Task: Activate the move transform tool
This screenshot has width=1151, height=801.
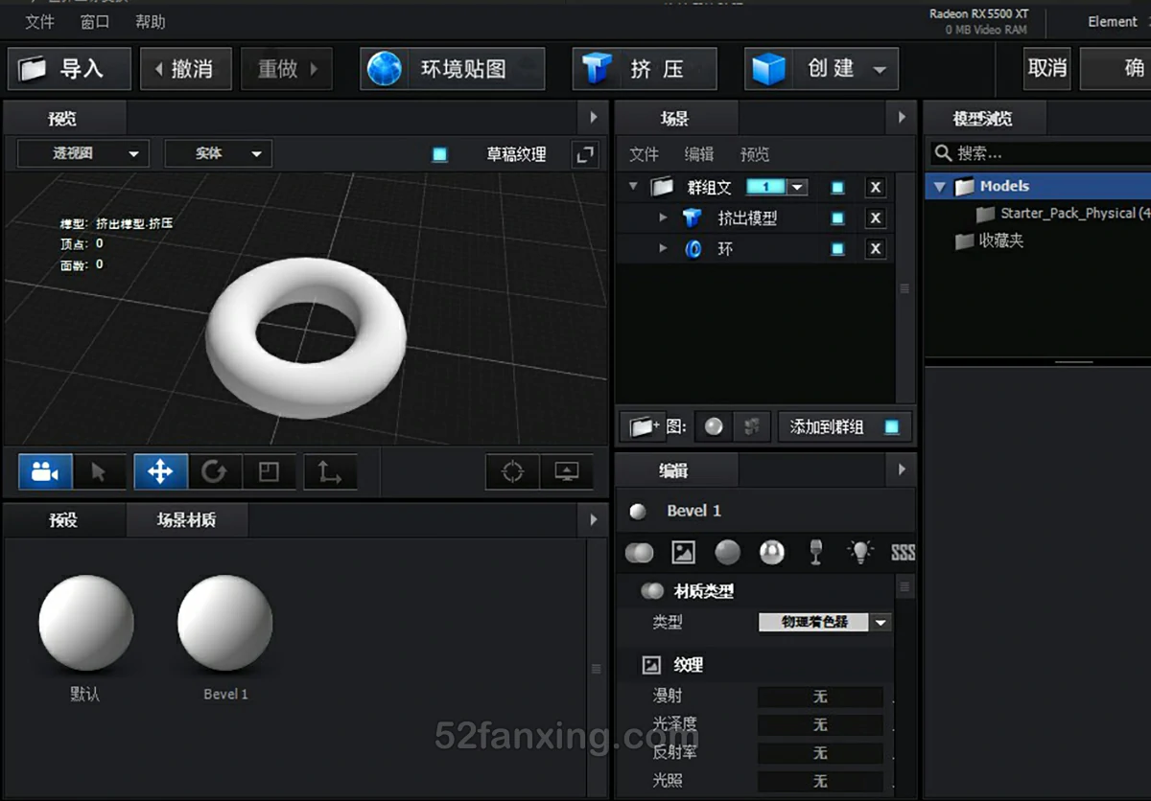Action: pyautogui.click(x=160, y=471)
